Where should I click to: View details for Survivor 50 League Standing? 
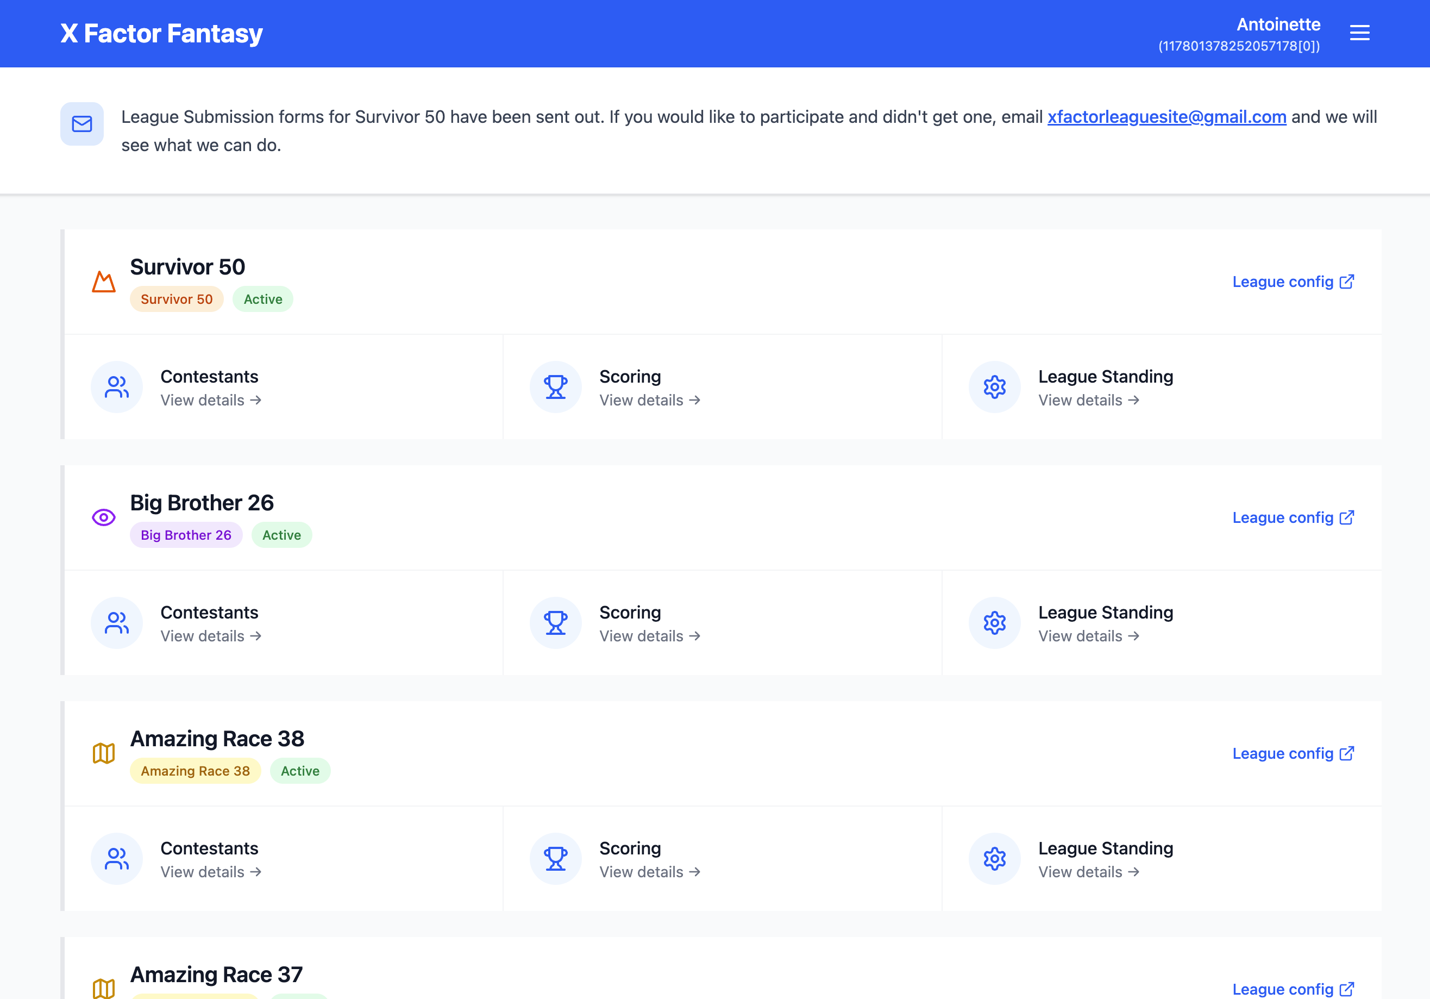1088,400
